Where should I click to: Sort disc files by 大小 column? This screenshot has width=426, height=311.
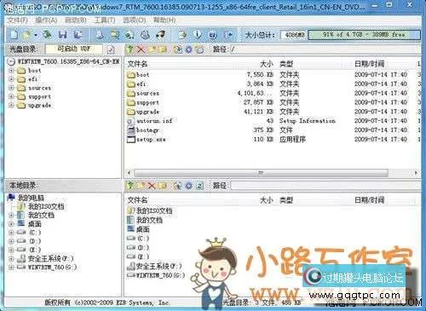pyautogui.click(x=267, y=64)
